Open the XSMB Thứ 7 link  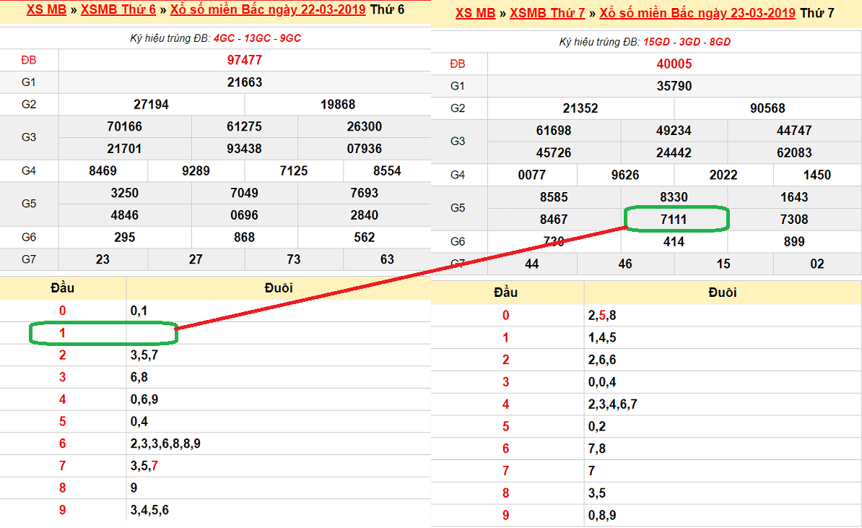coord(547,13)
